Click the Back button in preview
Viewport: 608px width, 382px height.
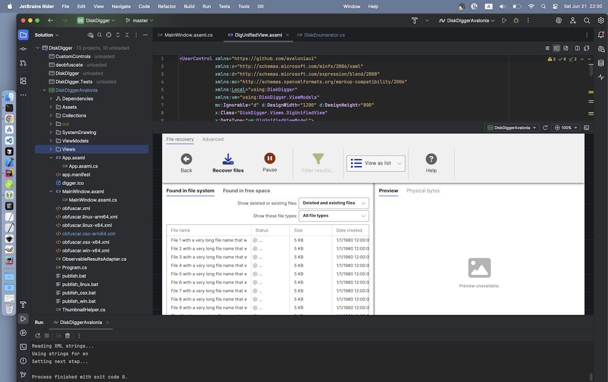pos(186,163)
